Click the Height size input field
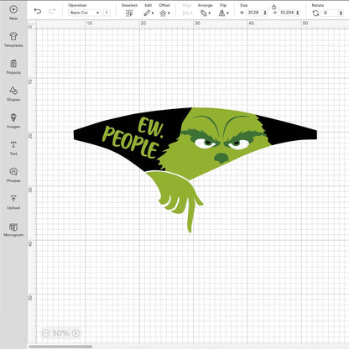 (x=287, y=13)
